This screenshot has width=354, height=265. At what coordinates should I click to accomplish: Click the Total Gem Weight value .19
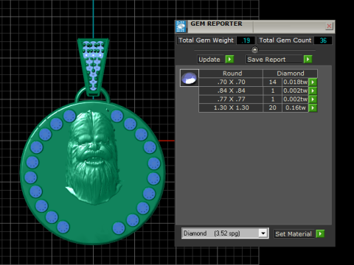[246, 40]
